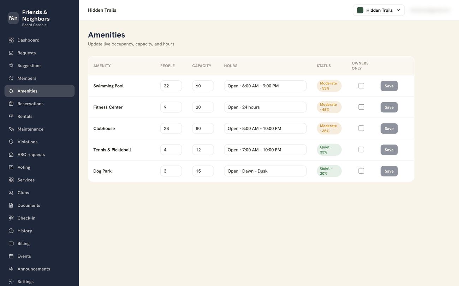The image size is (459, 286).
Task: Click the Fitness Center Moderate 45% badge
Action: click(x=329, y=107)
